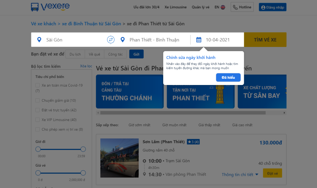Viewport: 317px width, 188px height.
Task: Click Giờ đi slider right handle at 23:59
Action: click(83, 149)
